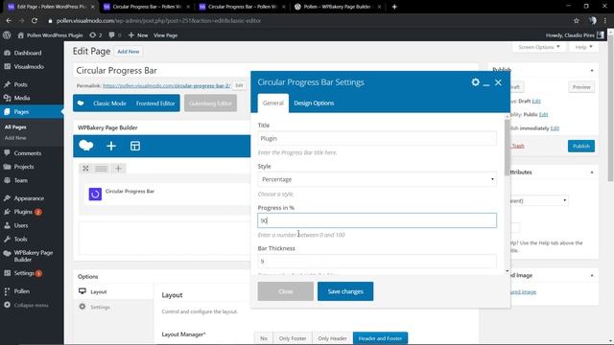The image size is (614, 345).
Task: Collapse the Featured Image metabox arrow
Action: tap(592, 275)
